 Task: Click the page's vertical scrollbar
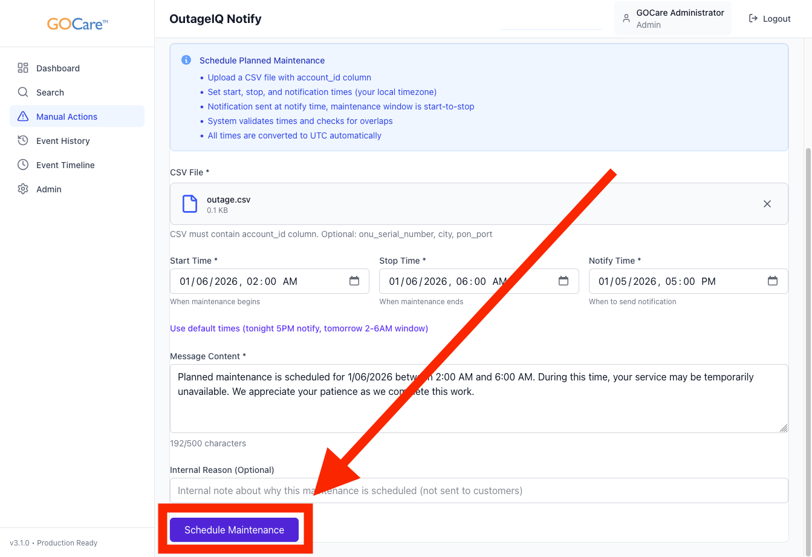[x=808, y=302]
